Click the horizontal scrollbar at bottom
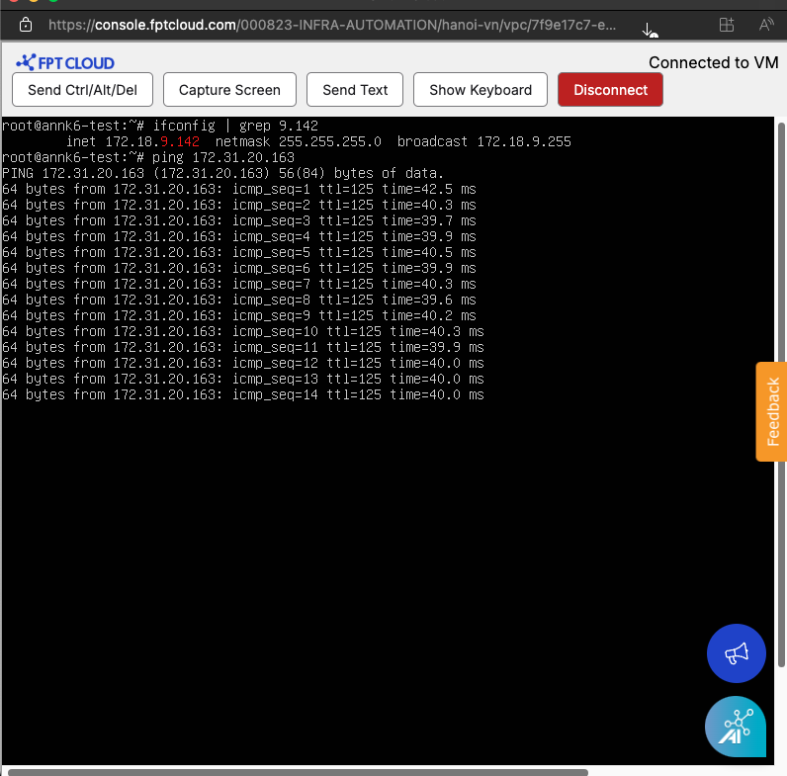 (297, 771)
